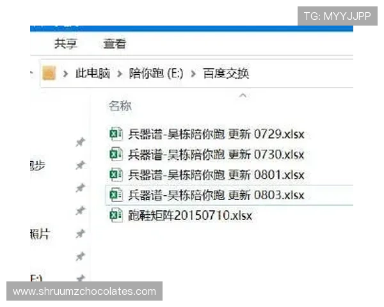384x307 pixels.
Task: Open 照片 folder in sidebar
Action: (40, 234)
